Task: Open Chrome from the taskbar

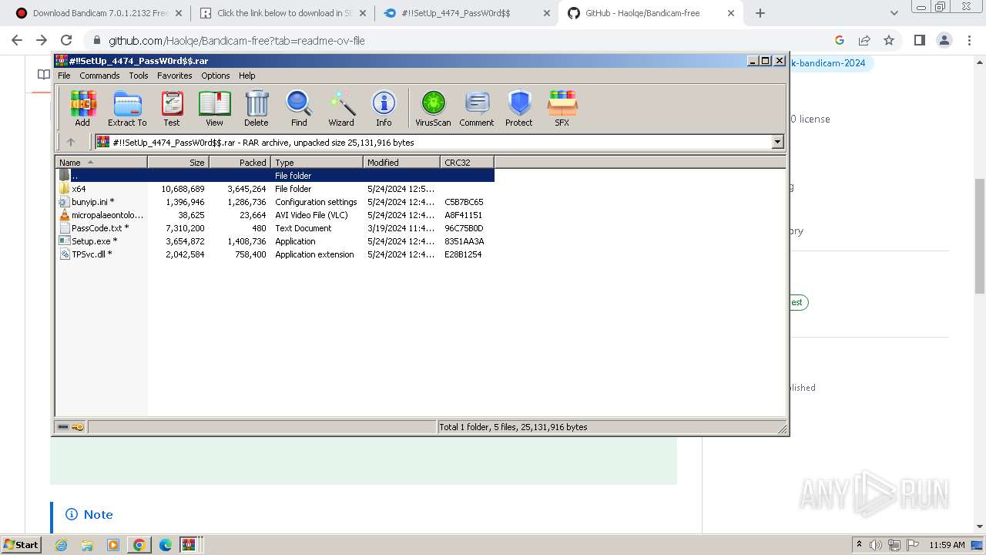Action: pyautogui.click(x=139, y=545)
